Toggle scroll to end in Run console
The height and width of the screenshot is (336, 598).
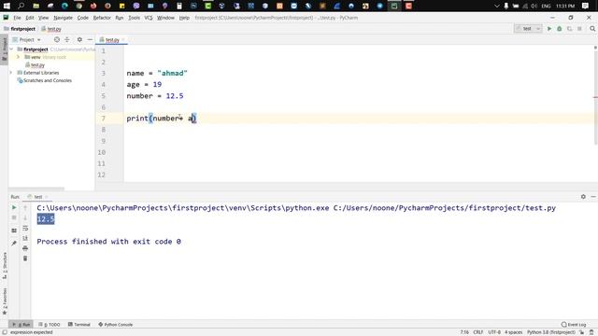(x=25, y=238)
